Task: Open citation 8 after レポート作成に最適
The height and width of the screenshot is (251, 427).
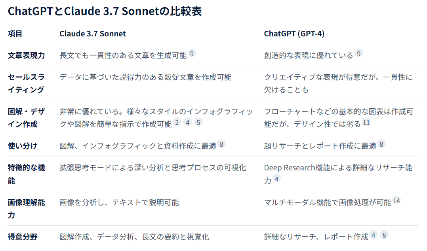Action: point(381,144)
